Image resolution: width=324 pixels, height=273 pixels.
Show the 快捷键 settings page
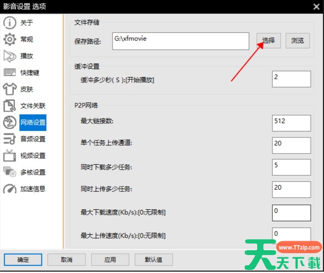29,72
